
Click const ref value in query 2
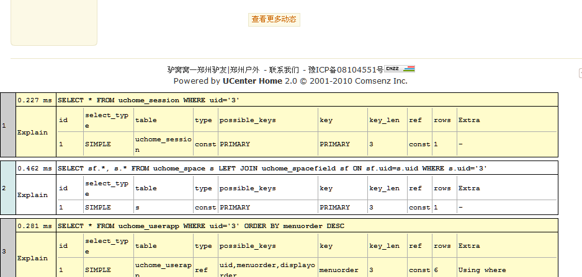click(419, 208)
